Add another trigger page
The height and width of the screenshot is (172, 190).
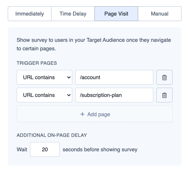coord(94,114)
